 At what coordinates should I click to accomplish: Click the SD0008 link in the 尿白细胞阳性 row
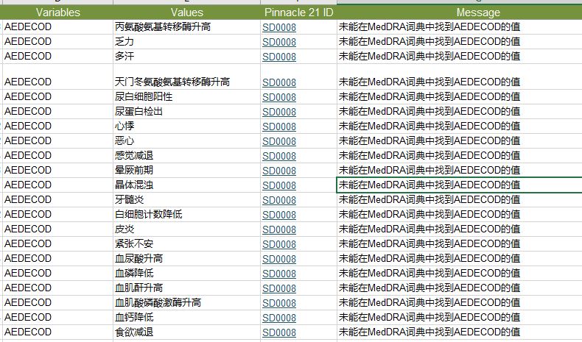click(x=279, y=97)
